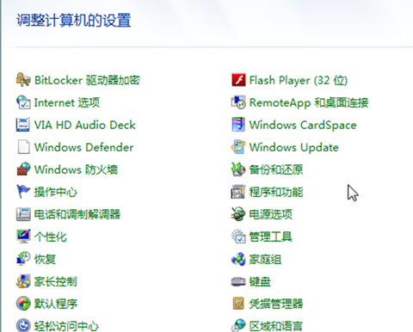
Task: Open RemoteApp 和桌面连接 link
Action: pyautogui.click(x=309, y=102)
